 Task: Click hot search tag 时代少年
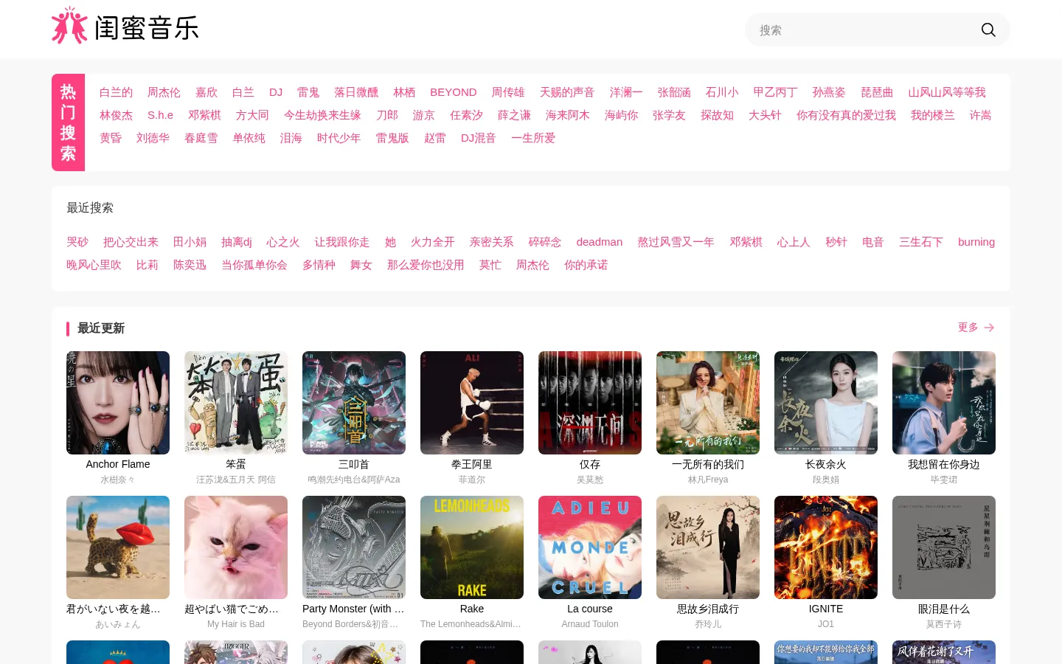tap(339, 138)
